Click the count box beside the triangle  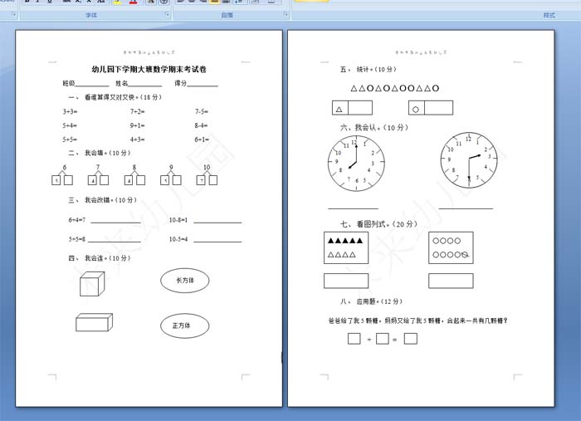tap(360, 108)
